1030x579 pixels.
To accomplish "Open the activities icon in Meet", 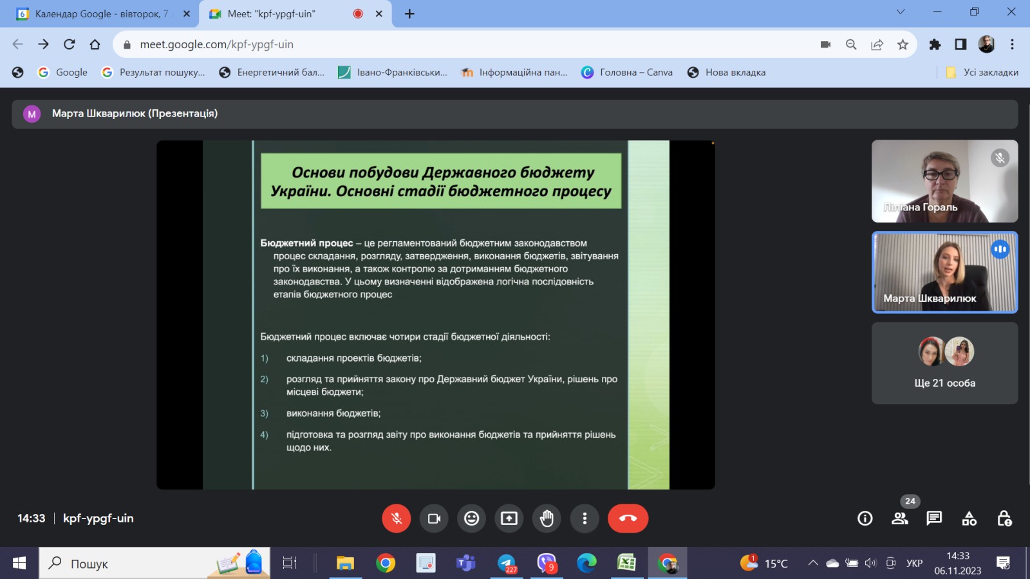I will 969,518.
